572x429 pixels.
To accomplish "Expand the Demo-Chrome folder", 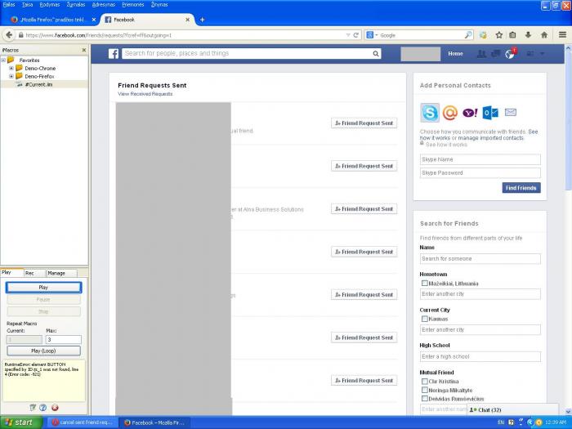I will pos(11,68).
